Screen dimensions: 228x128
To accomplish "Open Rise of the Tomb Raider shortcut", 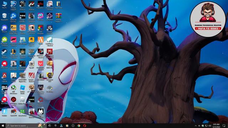I will (x=14, y=65).
